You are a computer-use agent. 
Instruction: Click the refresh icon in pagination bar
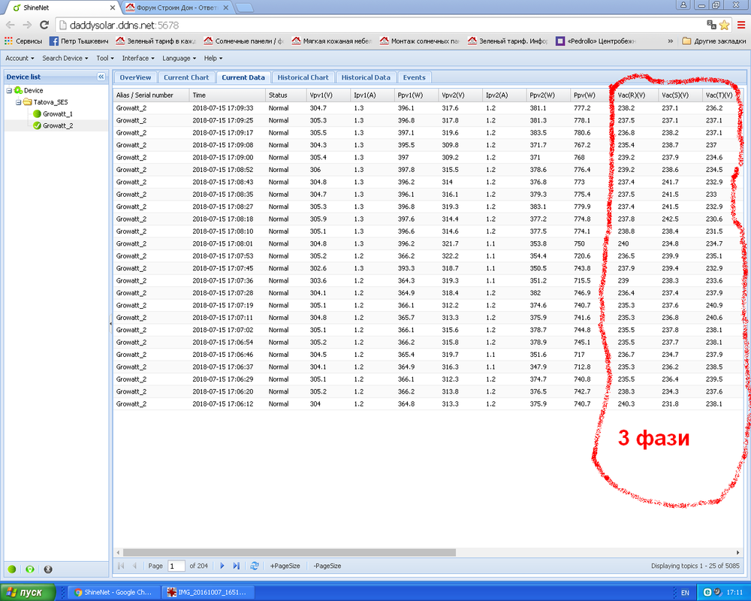point(255,566)
